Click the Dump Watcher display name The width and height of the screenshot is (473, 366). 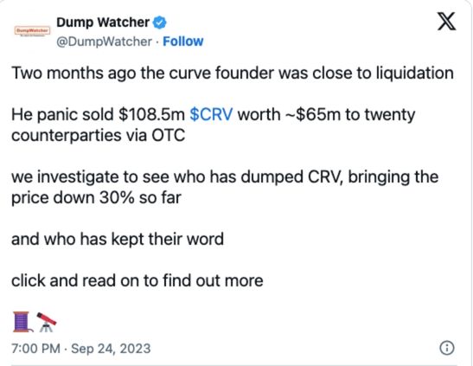pyautogui.click(x=103, y=22)
